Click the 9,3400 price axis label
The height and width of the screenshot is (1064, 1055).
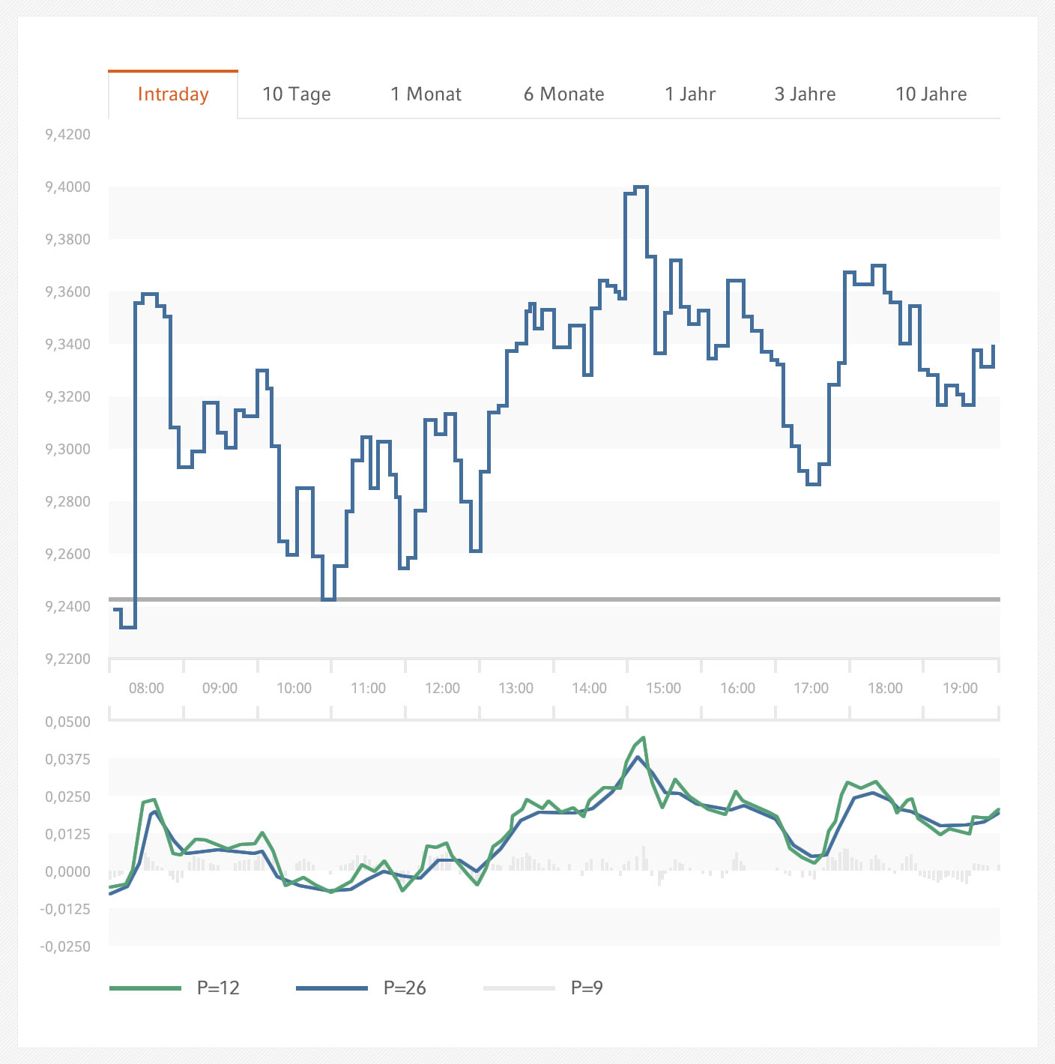tap(67, 345)
